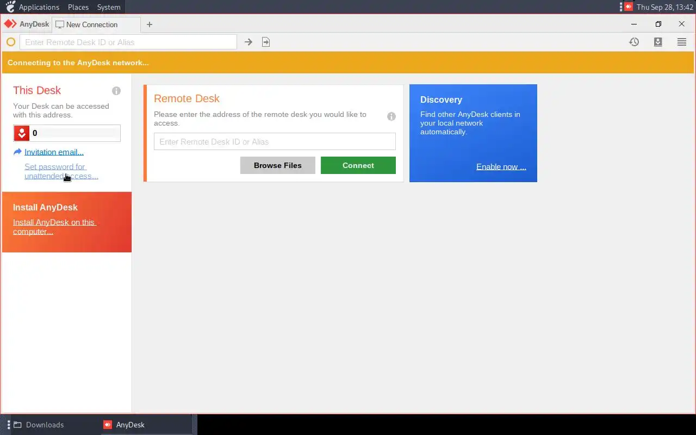696x435 pixels.
Task: Click the connection status circle indicator
Action: point(11,42)
